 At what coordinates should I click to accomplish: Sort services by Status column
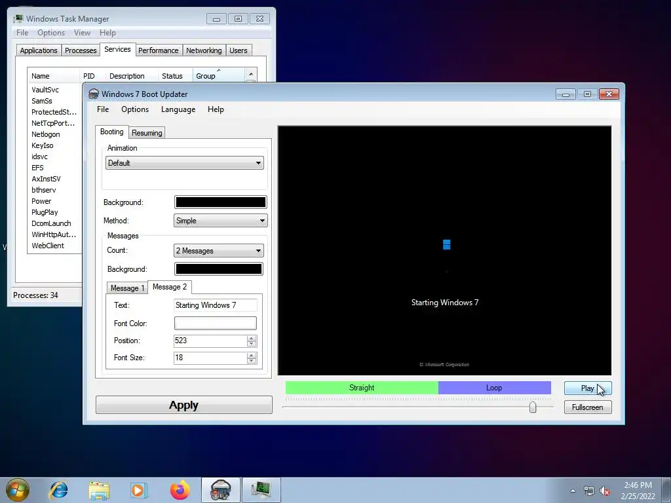click(176, 76)
